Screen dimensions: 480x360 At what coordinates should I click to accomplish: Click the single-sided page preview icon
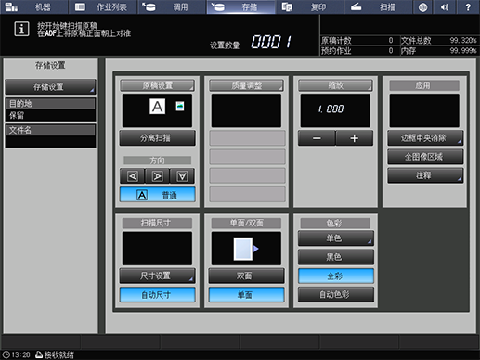pyautogui.click(x=243, y=249)
